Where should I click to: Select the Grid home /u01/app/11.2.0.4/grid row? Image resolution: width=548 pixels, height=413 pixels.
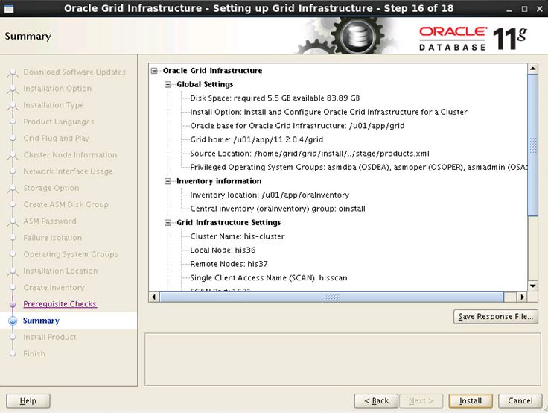tap(257, 139)
